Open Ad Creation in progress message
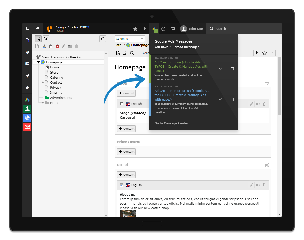 (182, 95)
